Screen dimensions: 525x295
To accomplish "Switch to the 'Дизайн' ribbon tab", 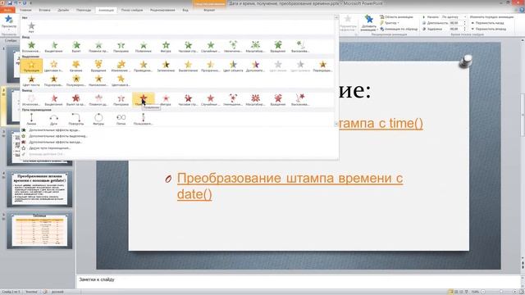I will coord(63,10).
